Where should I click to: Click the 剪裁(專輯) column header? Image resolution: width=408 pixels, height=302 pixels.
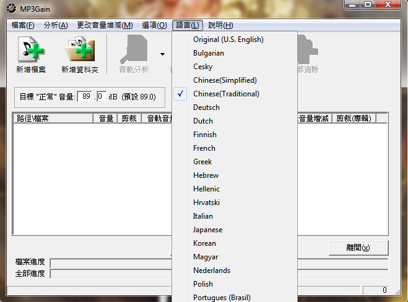point(354,119)
